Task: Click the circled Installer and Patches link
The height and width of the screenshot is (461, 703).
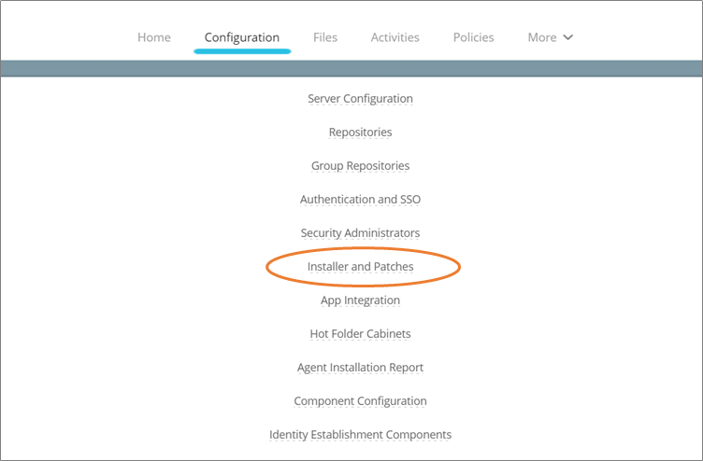Action: [360, 267]
